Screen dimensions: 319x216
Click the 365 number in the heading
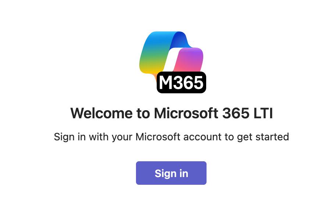point(236,113)
